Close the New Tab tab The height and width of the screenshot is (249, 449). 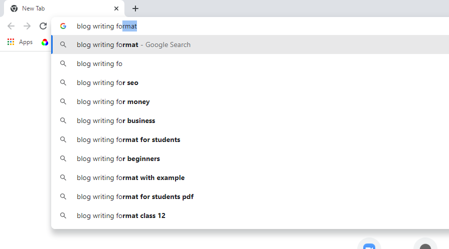point(116,8)
